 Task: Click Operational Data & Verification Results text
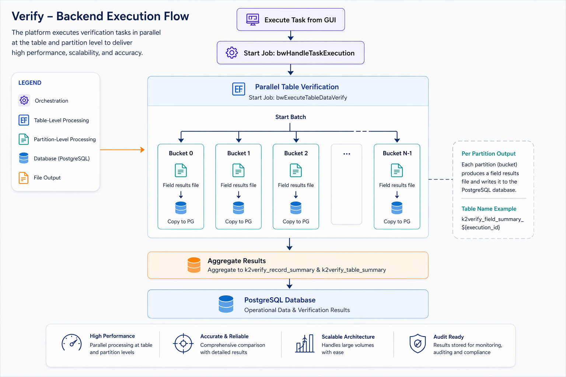[x=297, y=310]
